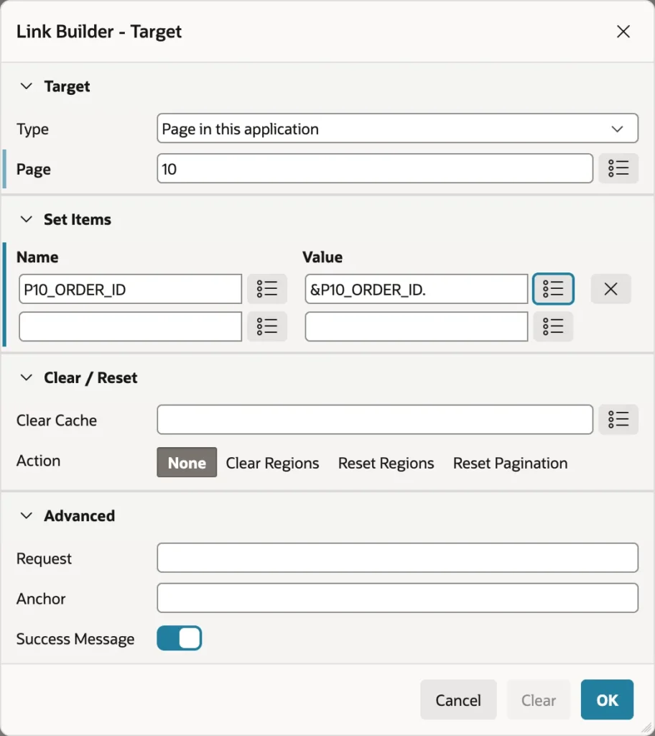Image resolution: width=655 pixels, height=736 pixels.
Task: Click the Cancel button
Action: point(458,700)
